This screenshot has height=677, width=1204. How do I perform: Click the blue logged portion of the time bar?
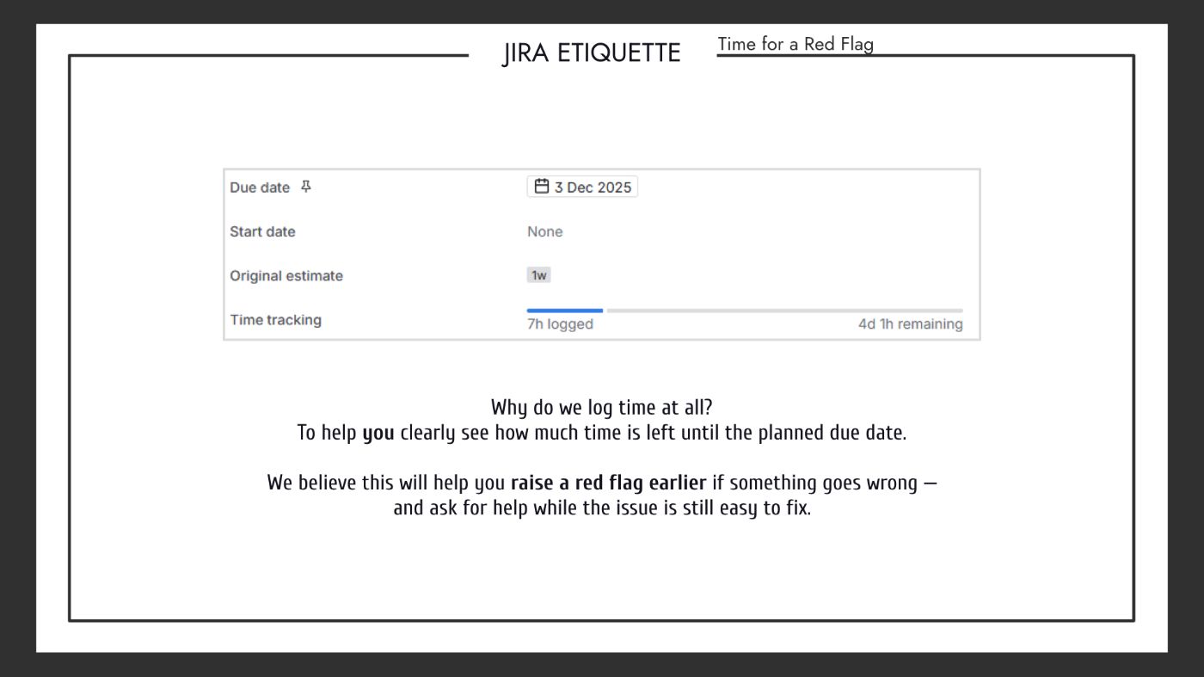point(564,311)
